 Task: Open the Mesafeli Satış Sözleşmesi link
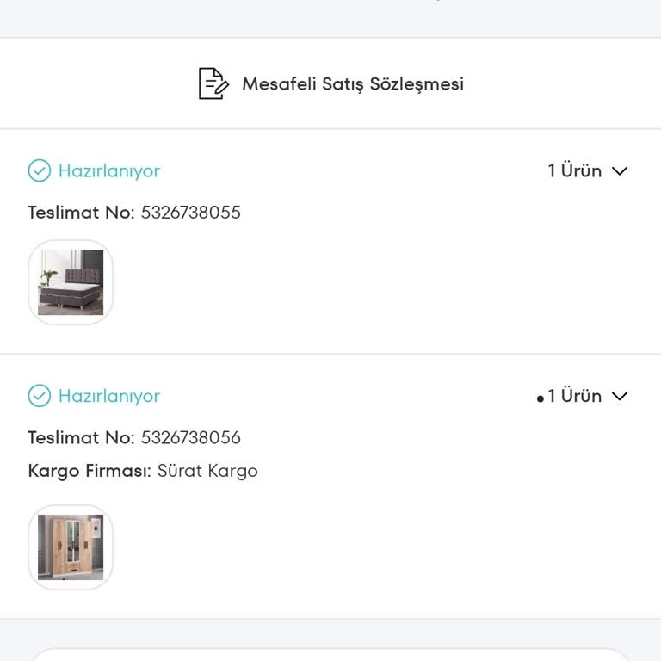[x=352, y=84]
